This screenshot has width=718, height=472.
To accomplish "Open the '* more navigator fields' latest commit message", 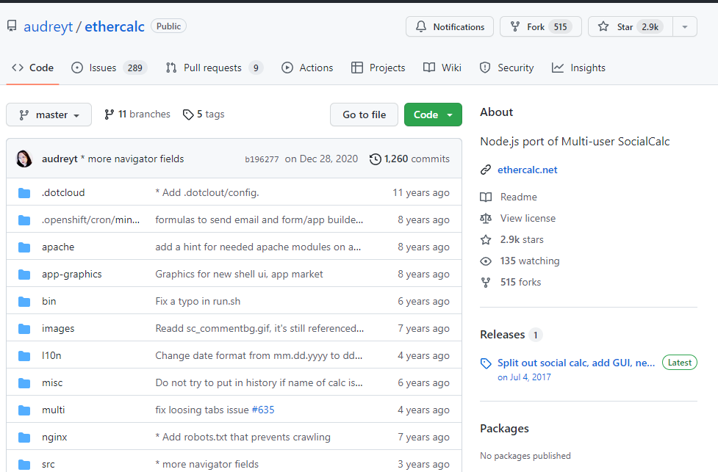I will [x=132, y=159].
